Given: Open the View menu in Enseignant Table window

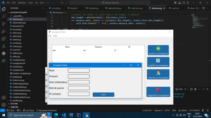Looking at the screenshot, I should tap(55, 36).
